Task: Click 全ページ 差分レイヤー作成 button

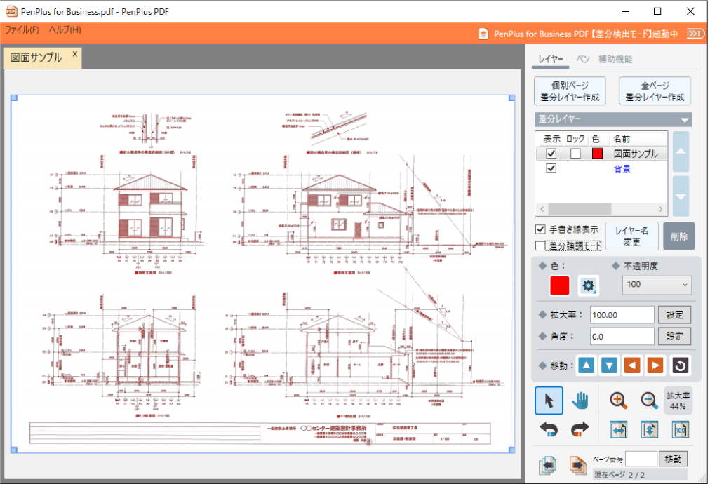Action: pos(655,91)
